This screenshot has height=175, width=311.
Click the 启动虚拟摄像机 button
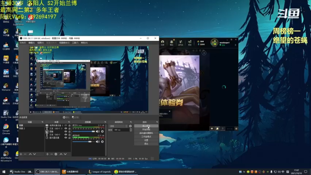146,133
